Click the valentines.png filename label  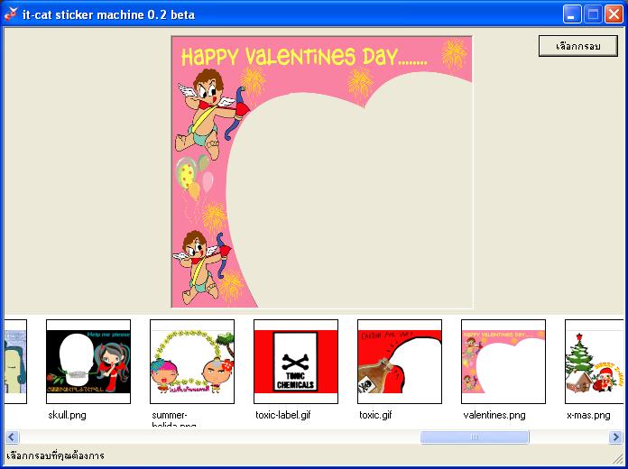[494, 415]
